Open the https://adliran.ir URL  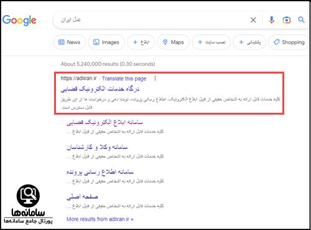pyautogui.click(x=78, y=79)
